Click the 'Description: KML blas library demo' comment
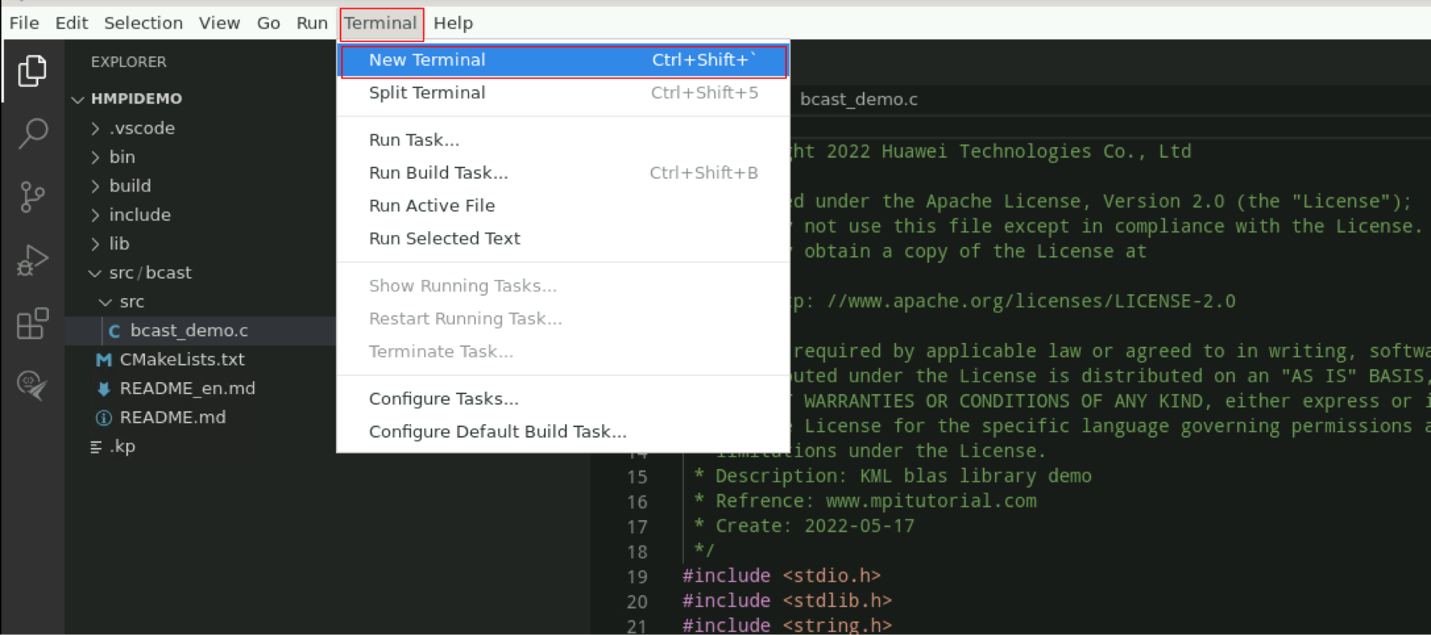 (903, 477)
